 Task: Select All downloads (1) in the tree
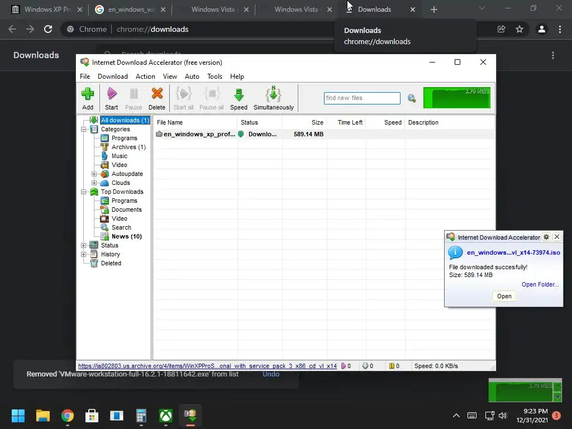click(125, 120)
